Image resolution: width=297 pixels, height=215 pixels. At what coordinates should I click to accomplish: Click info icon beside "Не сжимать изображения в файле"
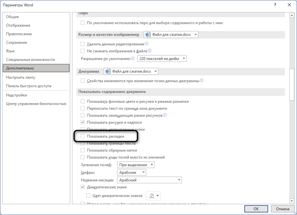point(150,51)
